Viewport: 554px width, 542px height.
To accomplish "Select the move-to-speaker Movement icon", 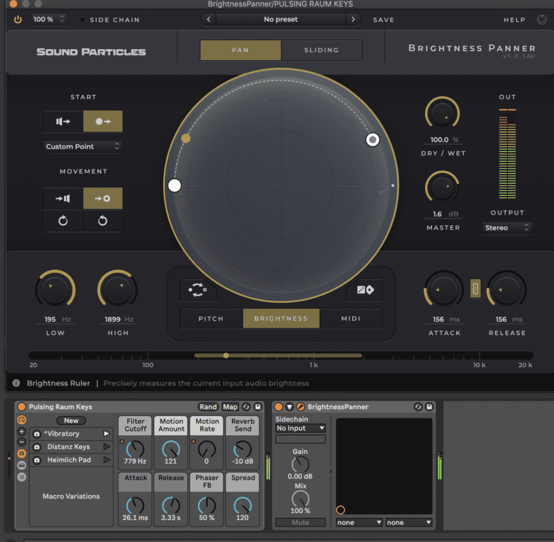I will pyautogui.click(x=63, y=199).
